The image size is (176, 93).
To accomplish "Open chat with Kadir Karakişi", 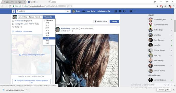I will [160, 60].
